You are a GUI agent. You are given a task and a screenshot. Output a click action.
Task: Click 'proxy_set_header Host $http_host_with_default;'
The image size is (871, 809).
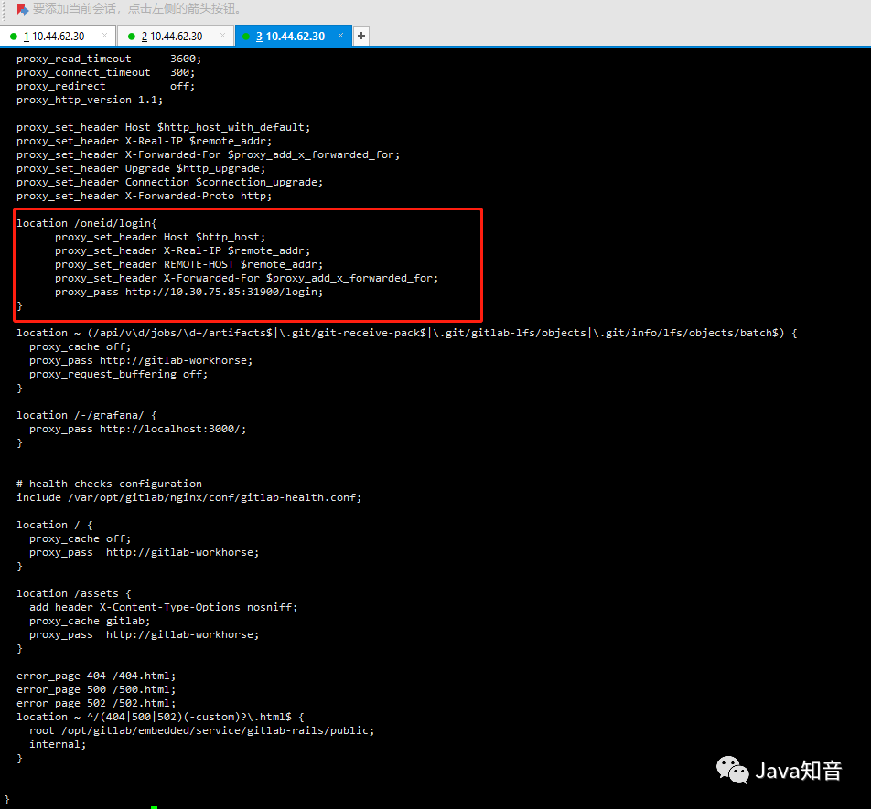pos(163,128)
